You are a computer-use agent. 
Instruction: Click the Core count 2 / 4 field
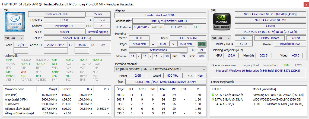coord(21,45)
